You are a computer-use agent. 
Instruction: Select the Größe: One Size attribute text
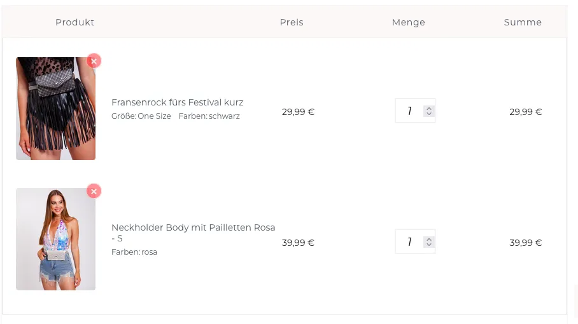[141, 116]
